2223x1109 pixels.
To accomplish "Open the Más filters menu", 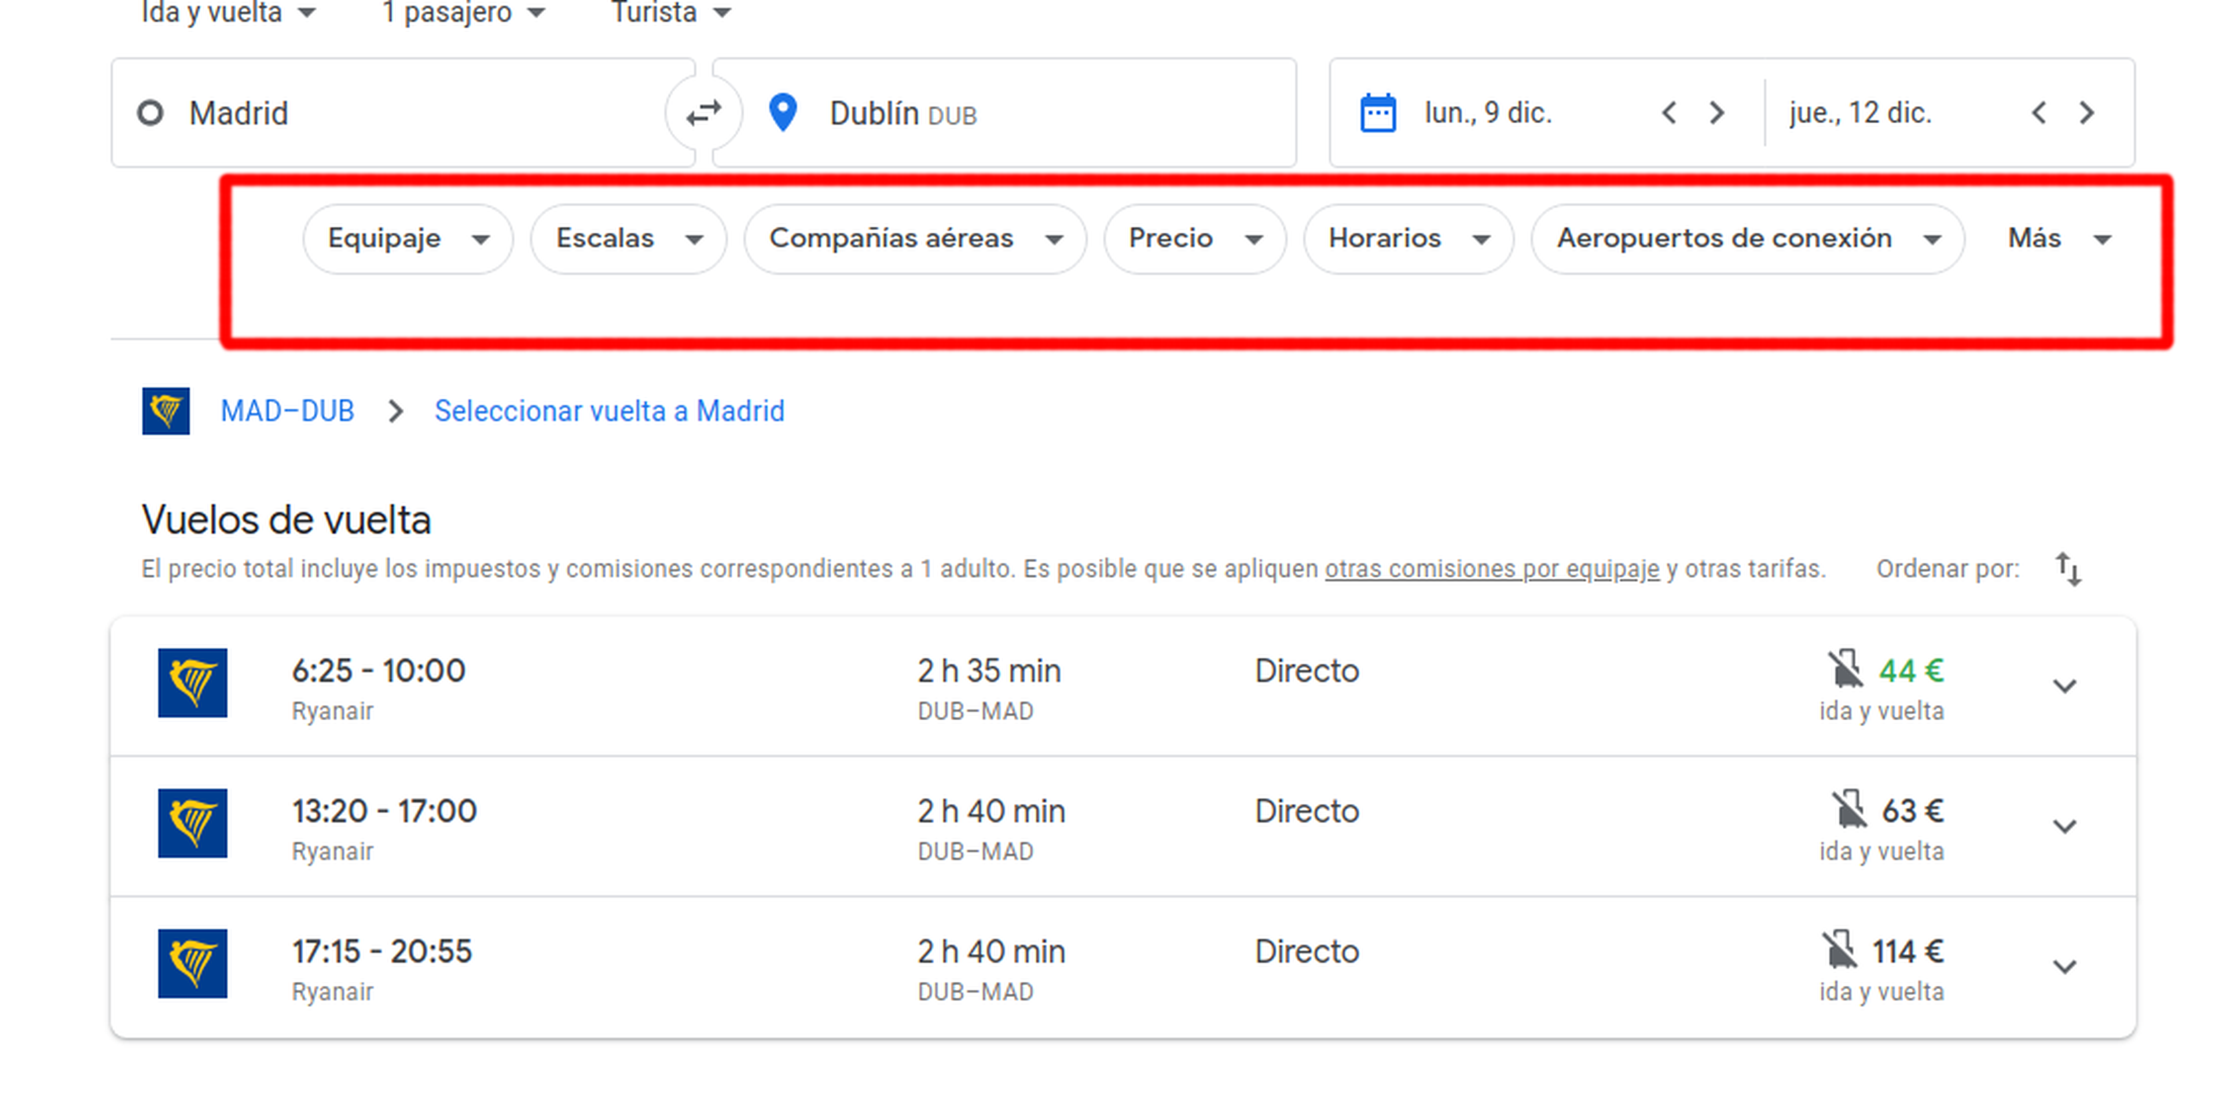I will point(2057,239).
